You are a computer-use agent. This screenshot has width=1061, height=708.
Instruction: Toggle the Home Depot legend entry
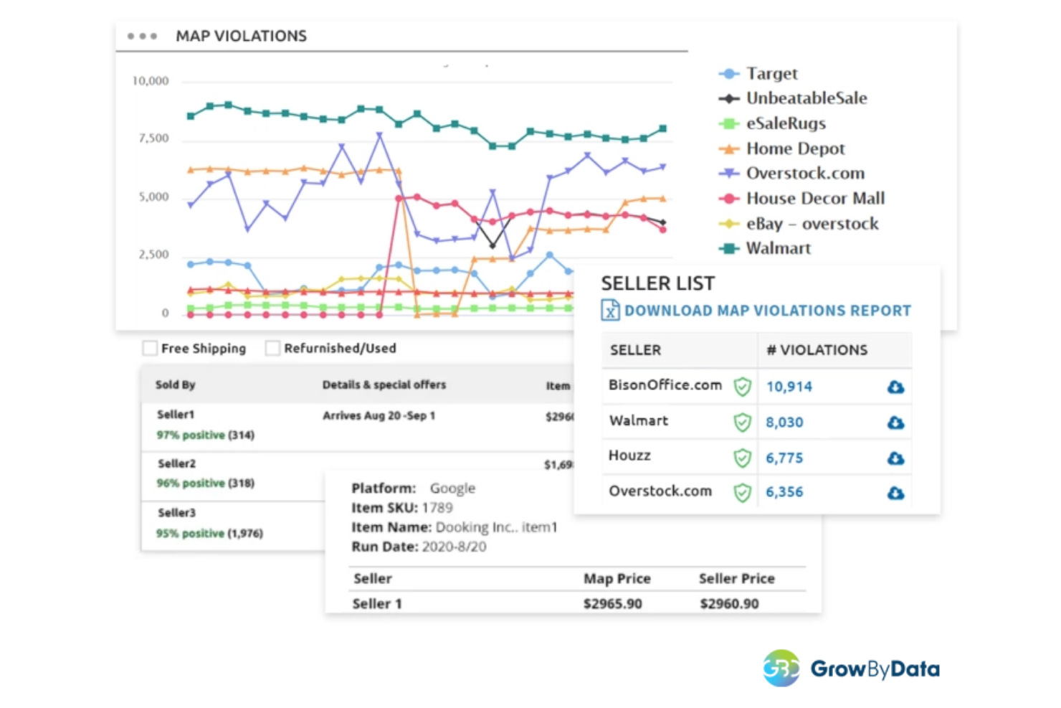pos(782,148)
